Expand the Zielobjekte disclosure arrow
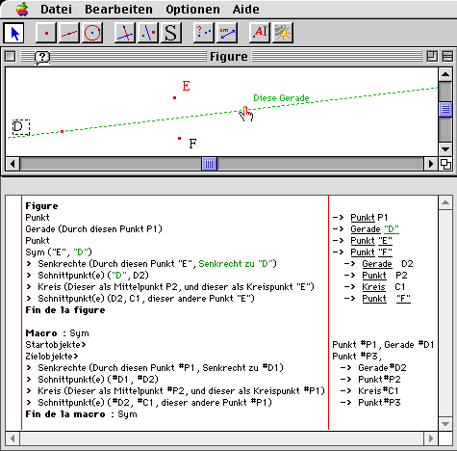The image size is (457, 451). click(76, 357)
